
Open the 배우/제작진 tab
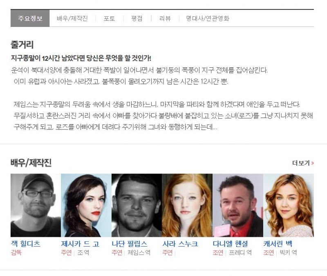click(72, 18)
